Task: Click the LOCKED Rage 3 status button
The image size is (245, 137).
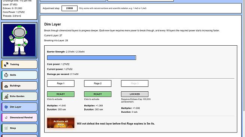Action: (135, 94)
